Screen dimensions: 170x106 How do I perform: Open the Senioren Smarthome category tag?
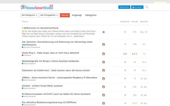31,47
